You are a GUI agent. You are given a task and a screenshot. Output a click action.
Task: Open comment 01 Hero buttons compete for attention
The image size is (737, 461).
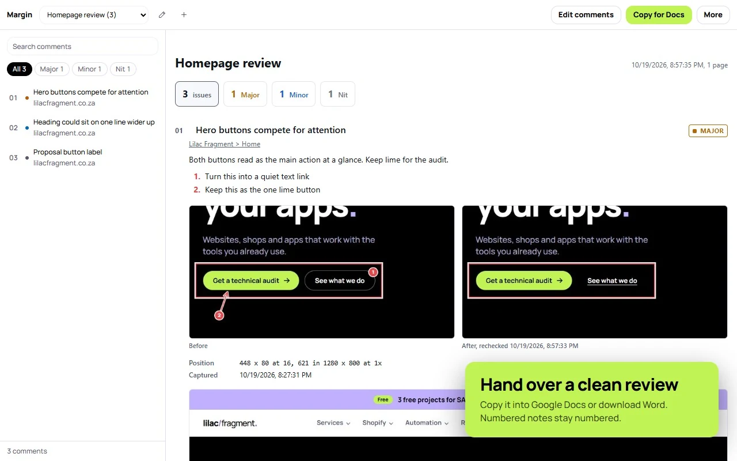tap(82, 97)
